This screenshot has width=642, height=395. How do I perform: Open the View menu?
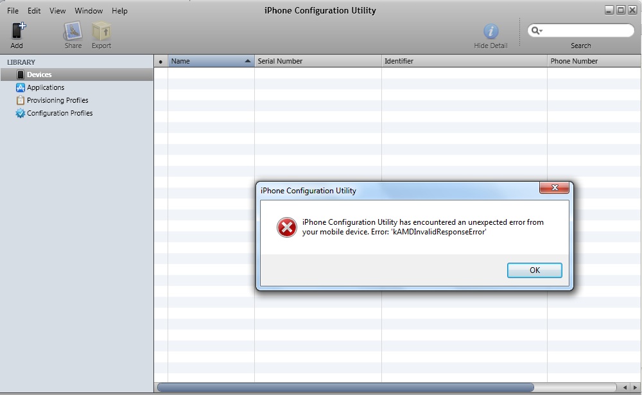tap(57, 11)
